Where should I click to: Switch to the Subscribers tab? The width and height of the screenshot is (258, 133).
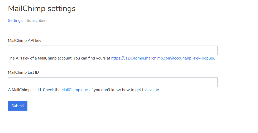[37, 21]
